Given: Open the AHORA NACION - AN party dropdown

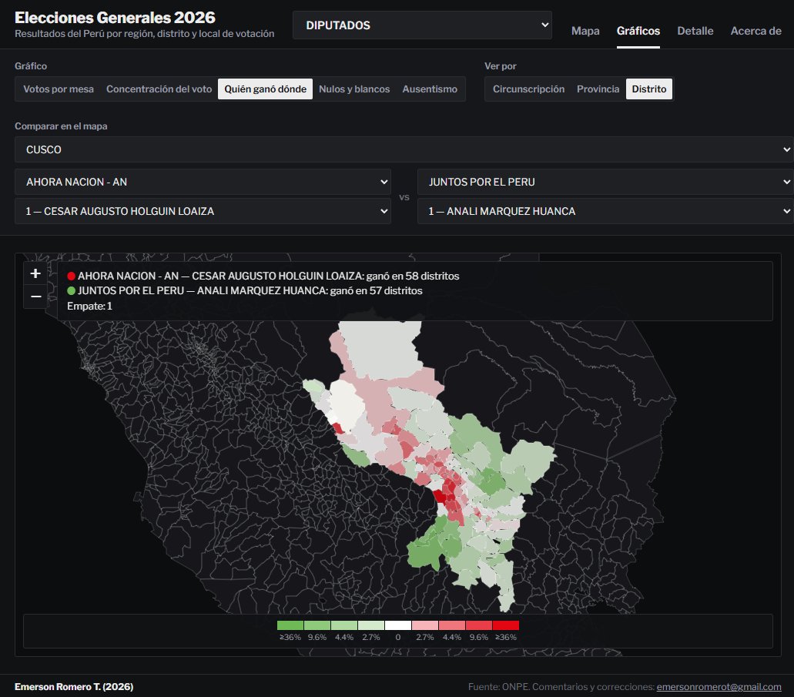Looking at the screenshot, I should point(203,182).
